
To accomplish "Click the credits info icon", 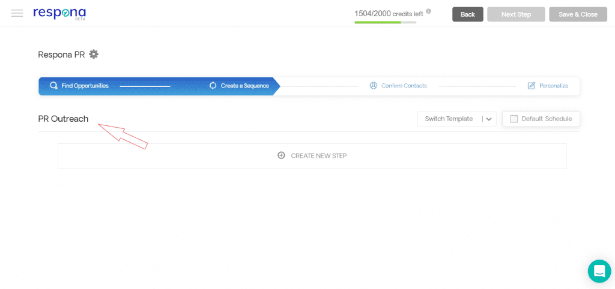I will click(x=428, y=11).
